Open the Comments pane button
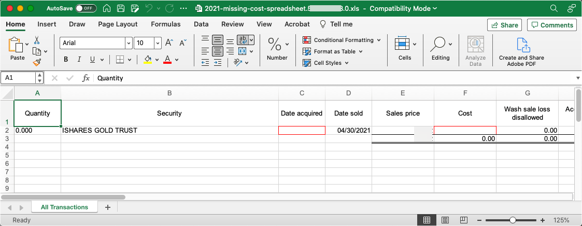The image size is (582, 226). [552, 25]
